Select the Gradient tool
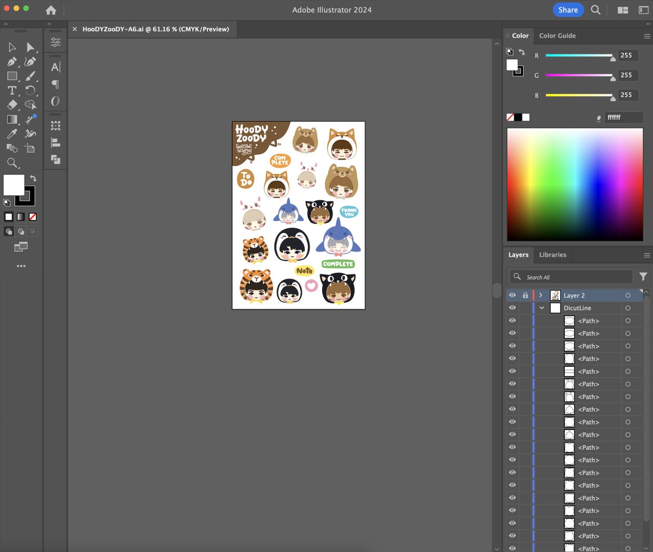This screenshot has height=552, width=653. point(12,119)
